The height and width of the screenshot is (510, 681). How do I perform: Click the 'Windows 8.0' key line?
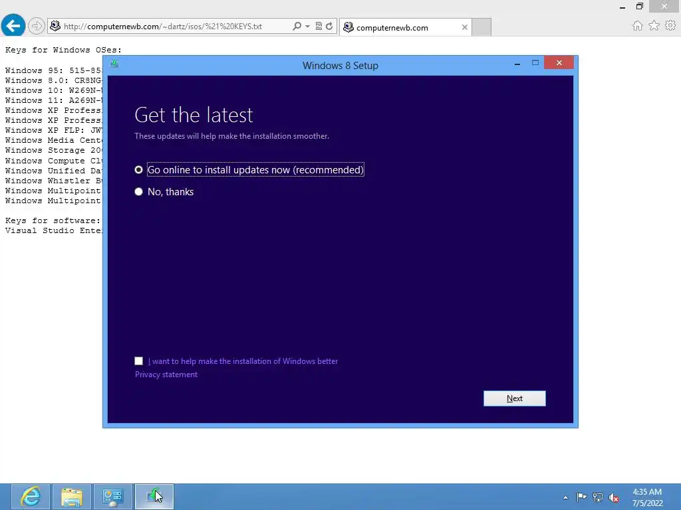tap(53, 80)
